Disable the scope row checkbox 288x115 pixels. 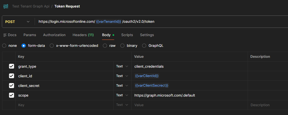(x=12, y=95)
